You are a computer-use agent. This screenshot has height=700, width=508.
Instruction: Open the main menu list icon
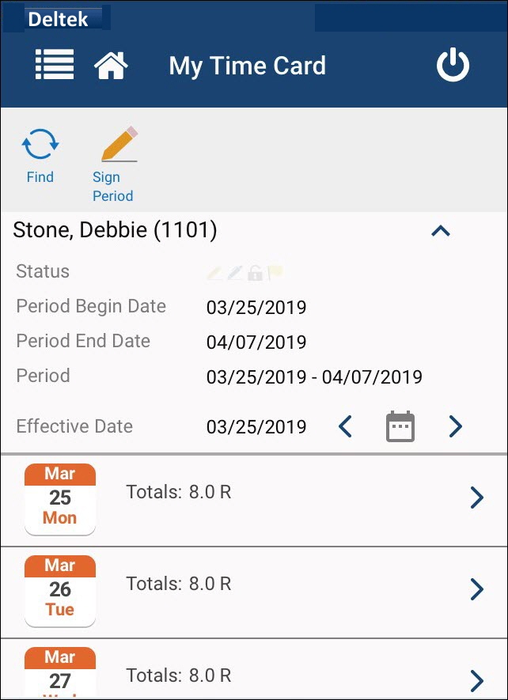coord(55,65)
